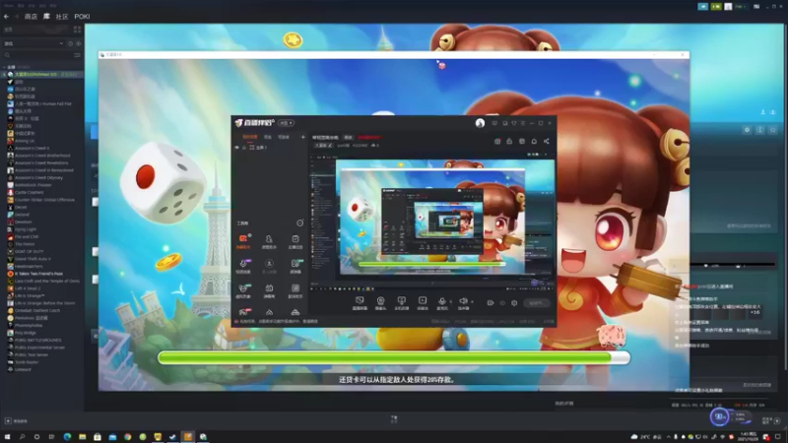
Task: Select PUBG: BATTLEGROUNDS
Action: [x=38, y=340]
